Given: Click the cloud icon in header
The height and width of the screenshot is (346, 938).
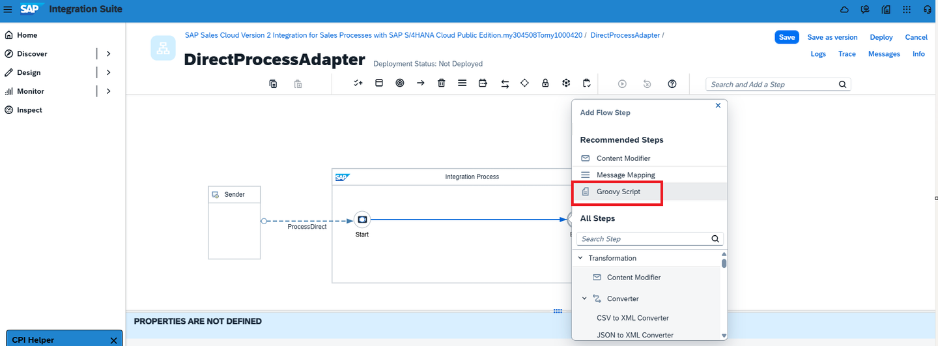Looking at the screenshot, I should pyautogui.click(x=844, y=10).
